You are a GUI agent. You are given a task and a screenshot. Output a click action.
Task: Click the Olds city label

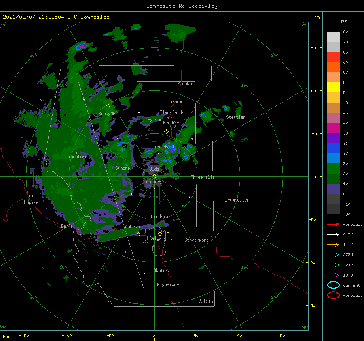pyautogui.click(x=154, y=169)
